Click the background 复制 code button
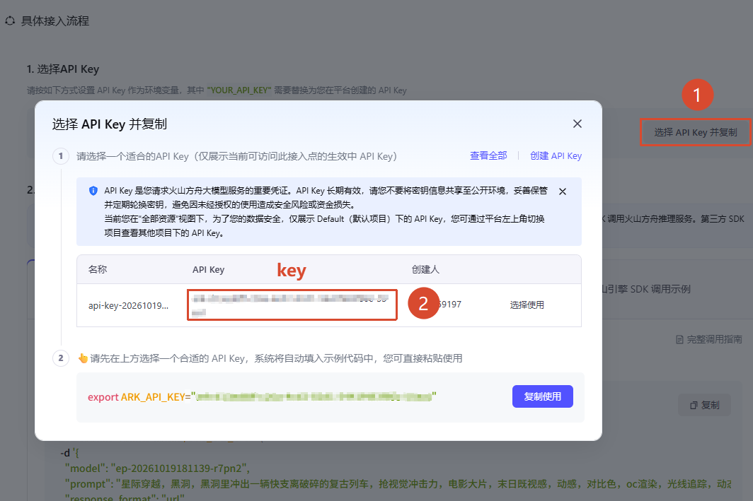The width and height of the screenshot is (753, 501). tap(704, 405)
